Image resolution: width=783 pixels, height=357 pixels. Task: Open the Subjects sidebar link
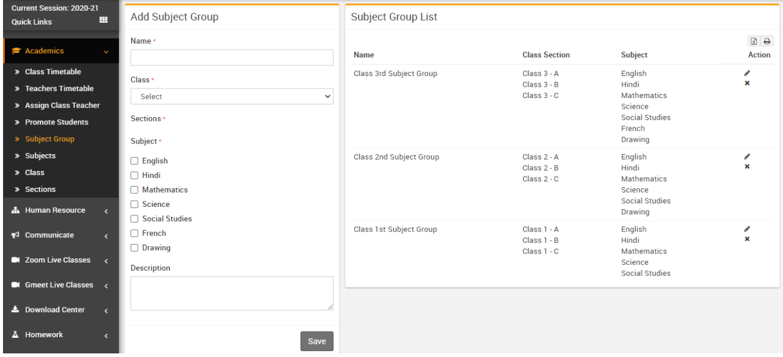pyautogui.click(x=40, y=155)
